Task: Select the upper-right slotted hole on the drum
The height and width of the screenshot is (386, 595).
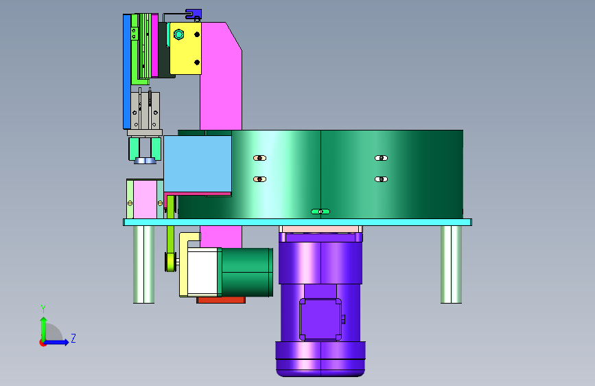Action: coord(381,158)
